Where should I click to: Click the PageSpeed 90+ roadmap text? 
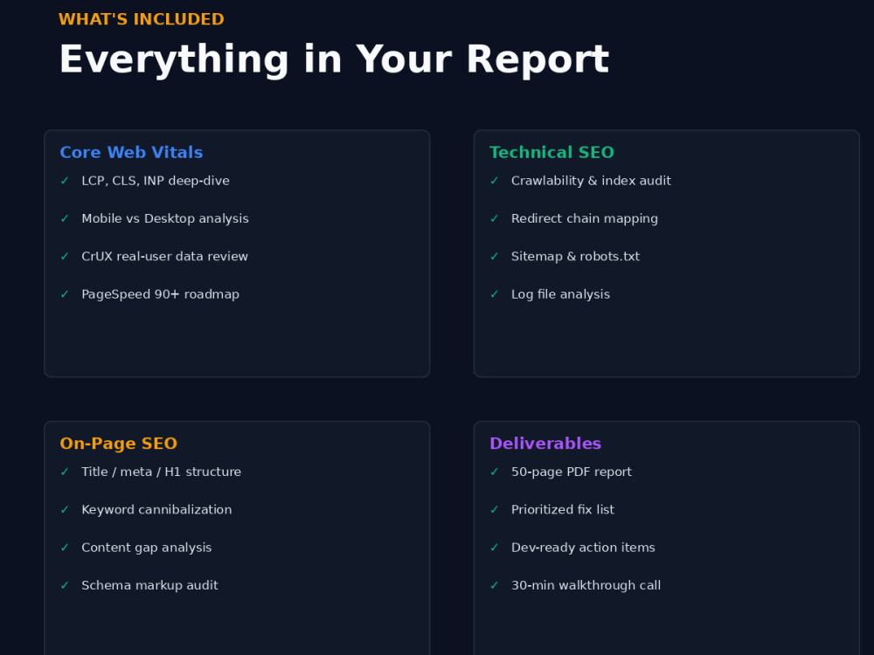point(161,294)
